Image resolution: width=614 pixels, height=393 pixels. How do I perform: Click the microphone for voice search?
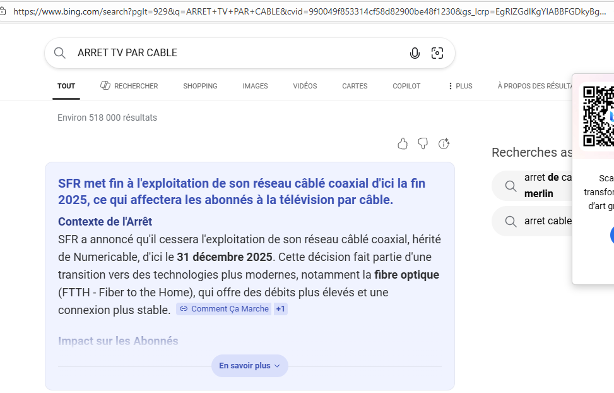click(x=415, y=53)
